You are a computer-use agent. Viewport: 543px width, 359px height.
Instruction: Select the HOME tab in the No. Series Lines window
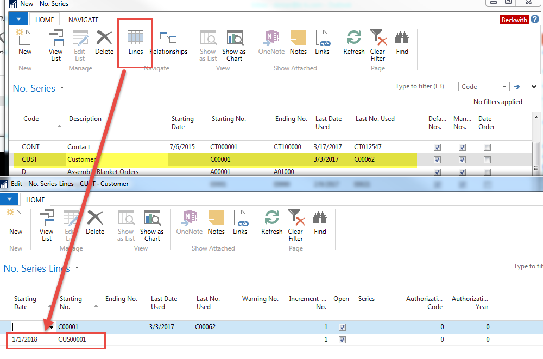click(35, 200)
